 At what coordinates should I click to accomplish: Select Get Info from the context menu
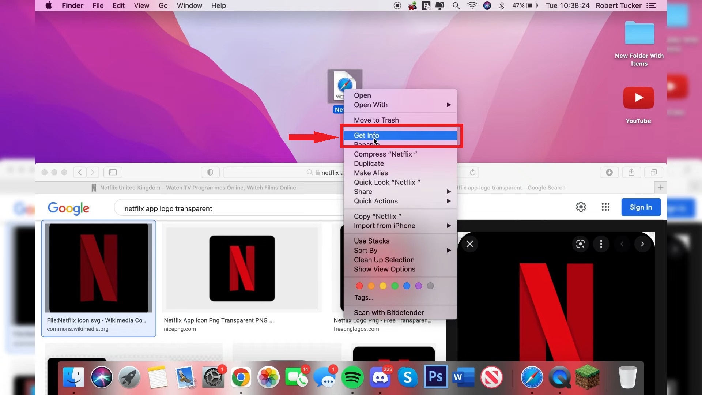366,135
